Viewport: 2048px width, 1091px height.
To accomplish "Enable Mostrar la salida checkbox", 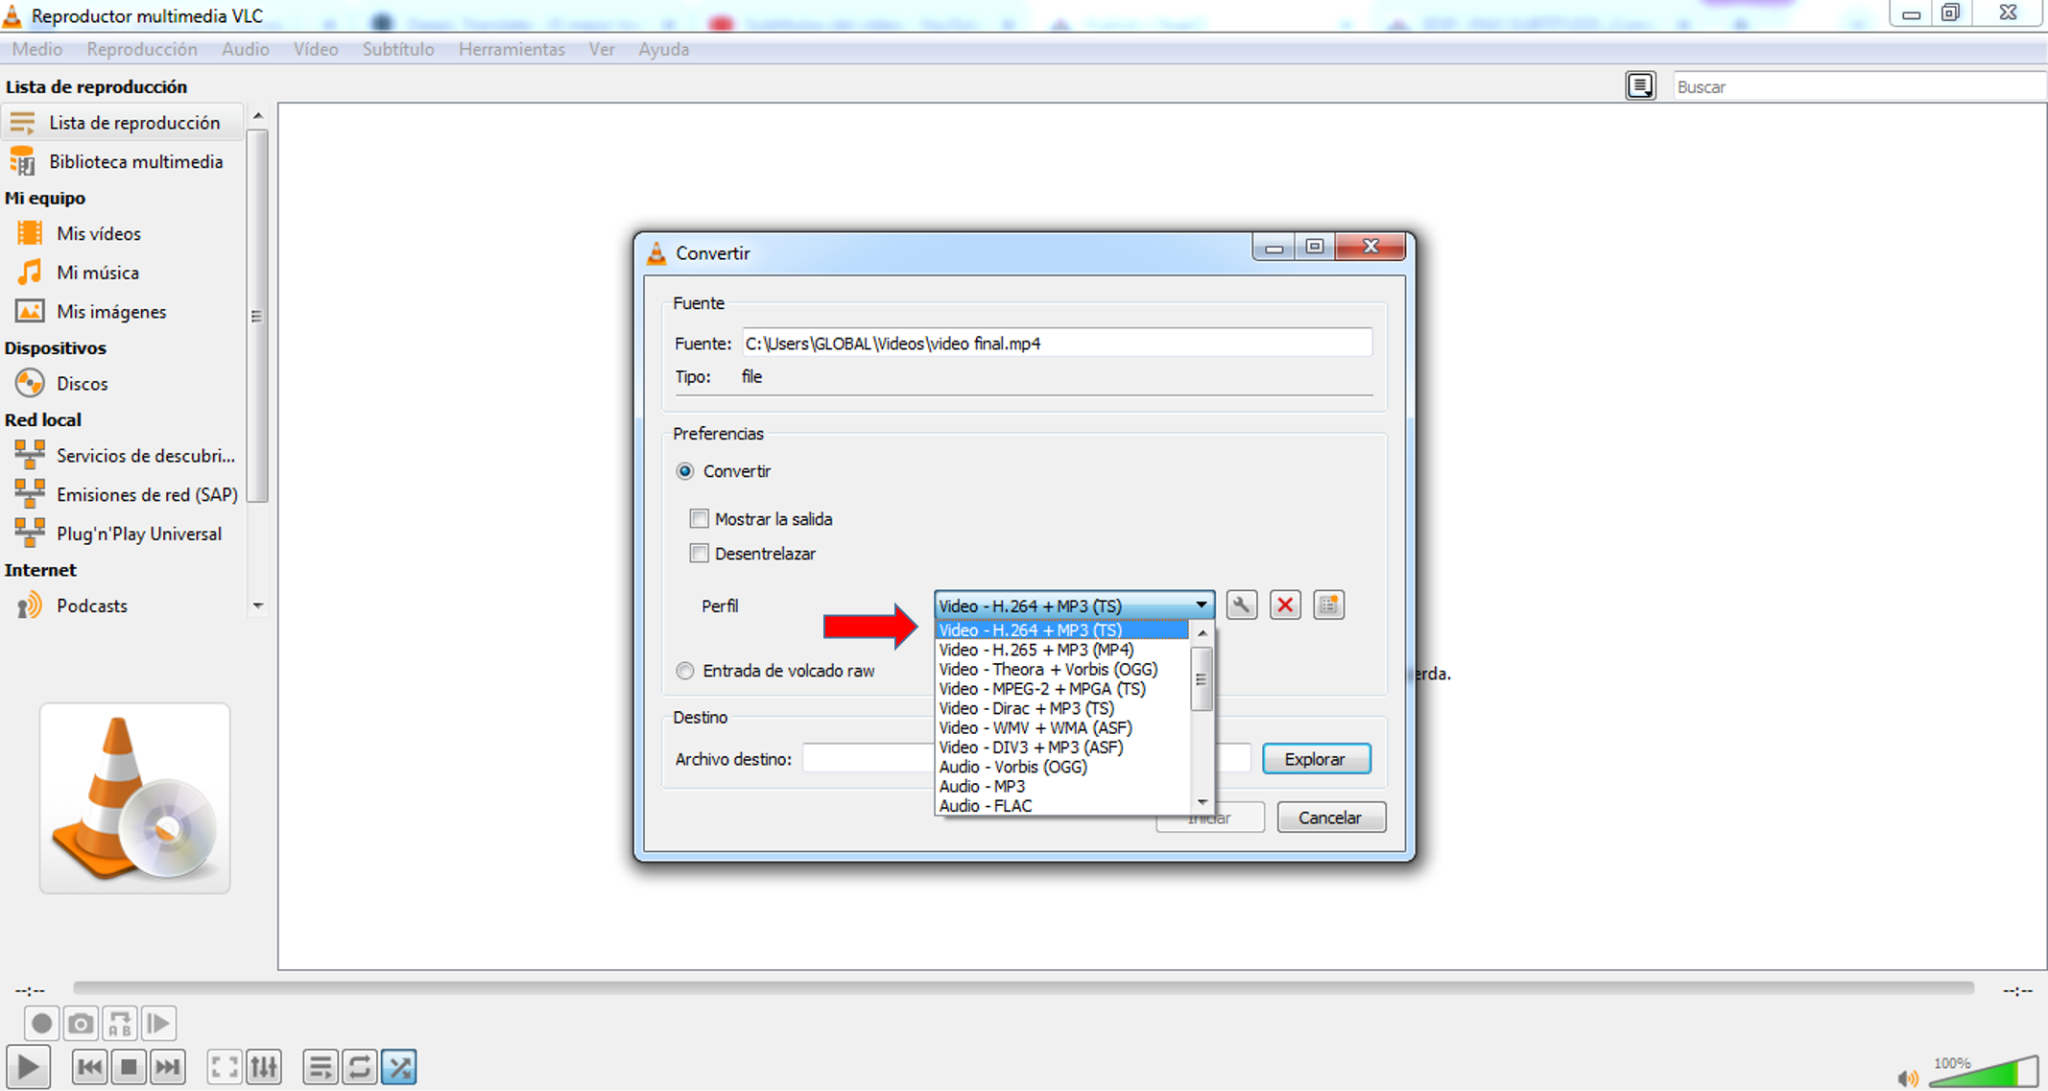I will (700, 519).
